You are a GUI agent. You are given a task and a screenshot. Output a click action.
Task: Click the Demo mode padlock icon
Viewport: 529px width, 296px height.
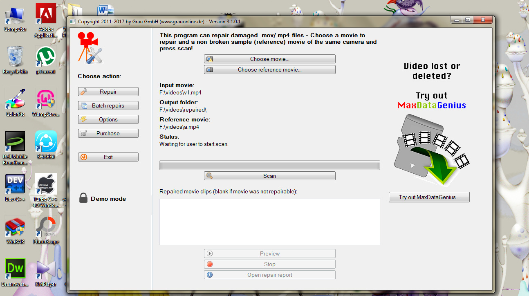click(x=83, y=198)
